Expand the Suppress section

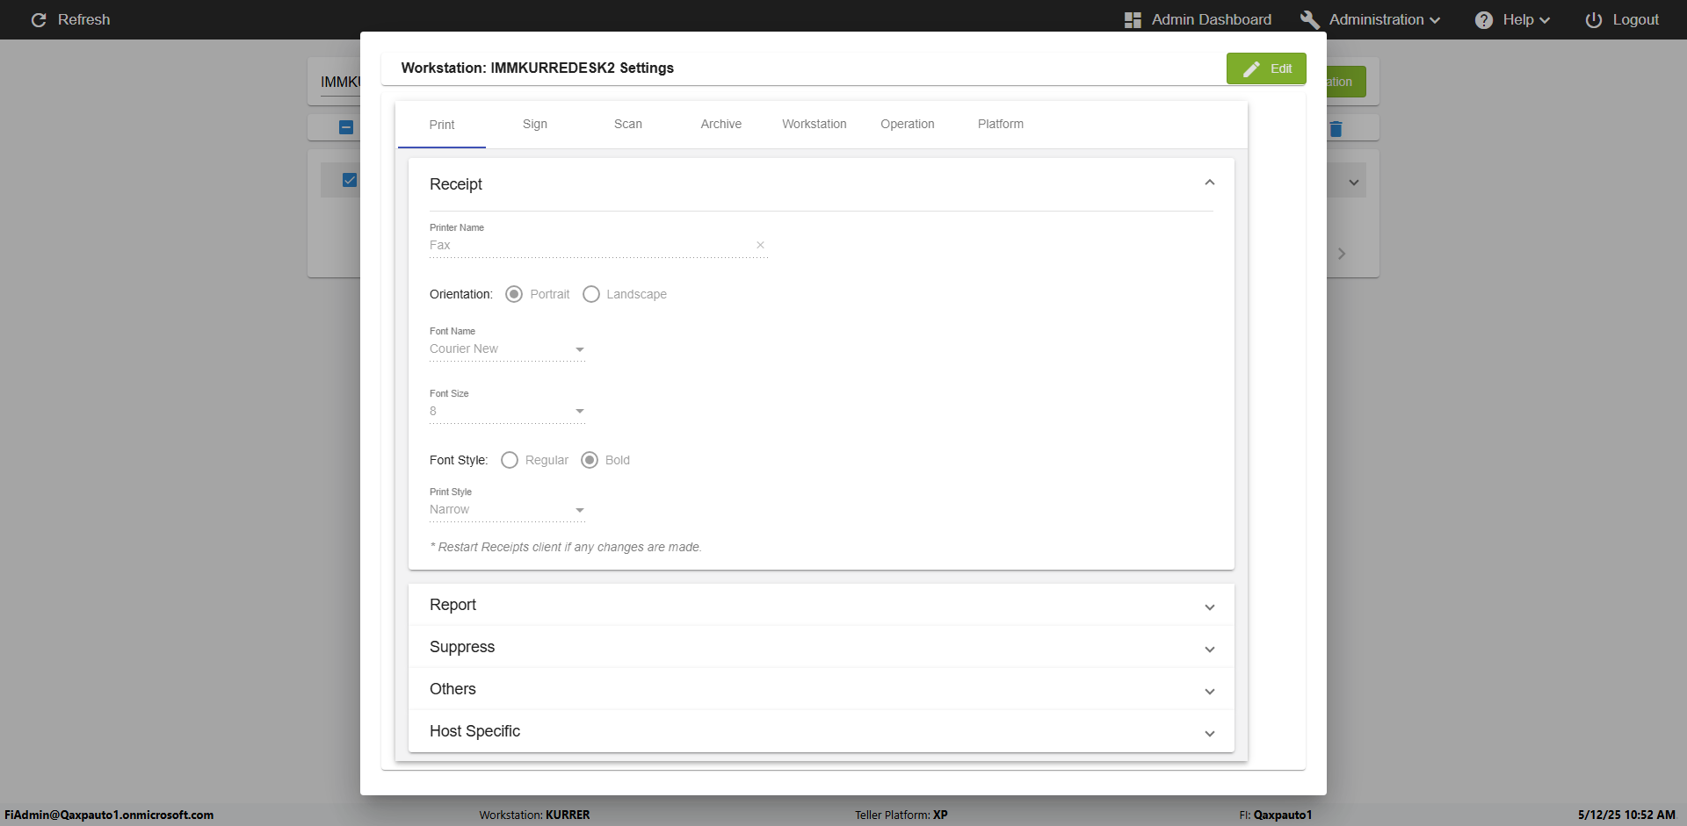click(821, 647)
